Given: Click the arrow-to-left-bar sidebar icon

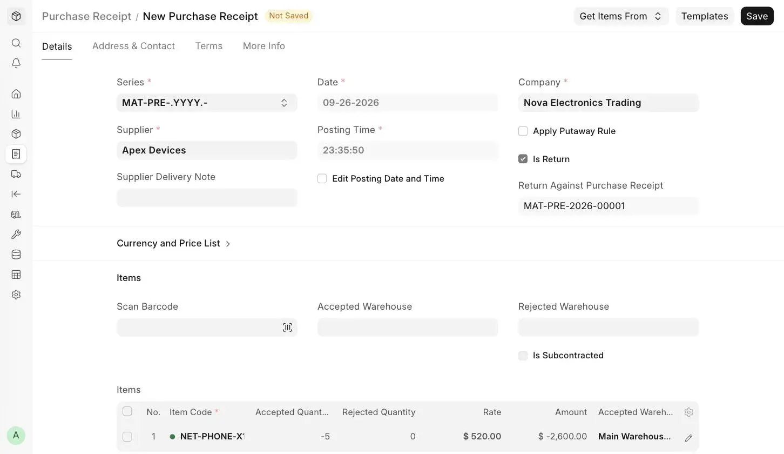Looking at the screenshot, I should [x=16, y=194].
